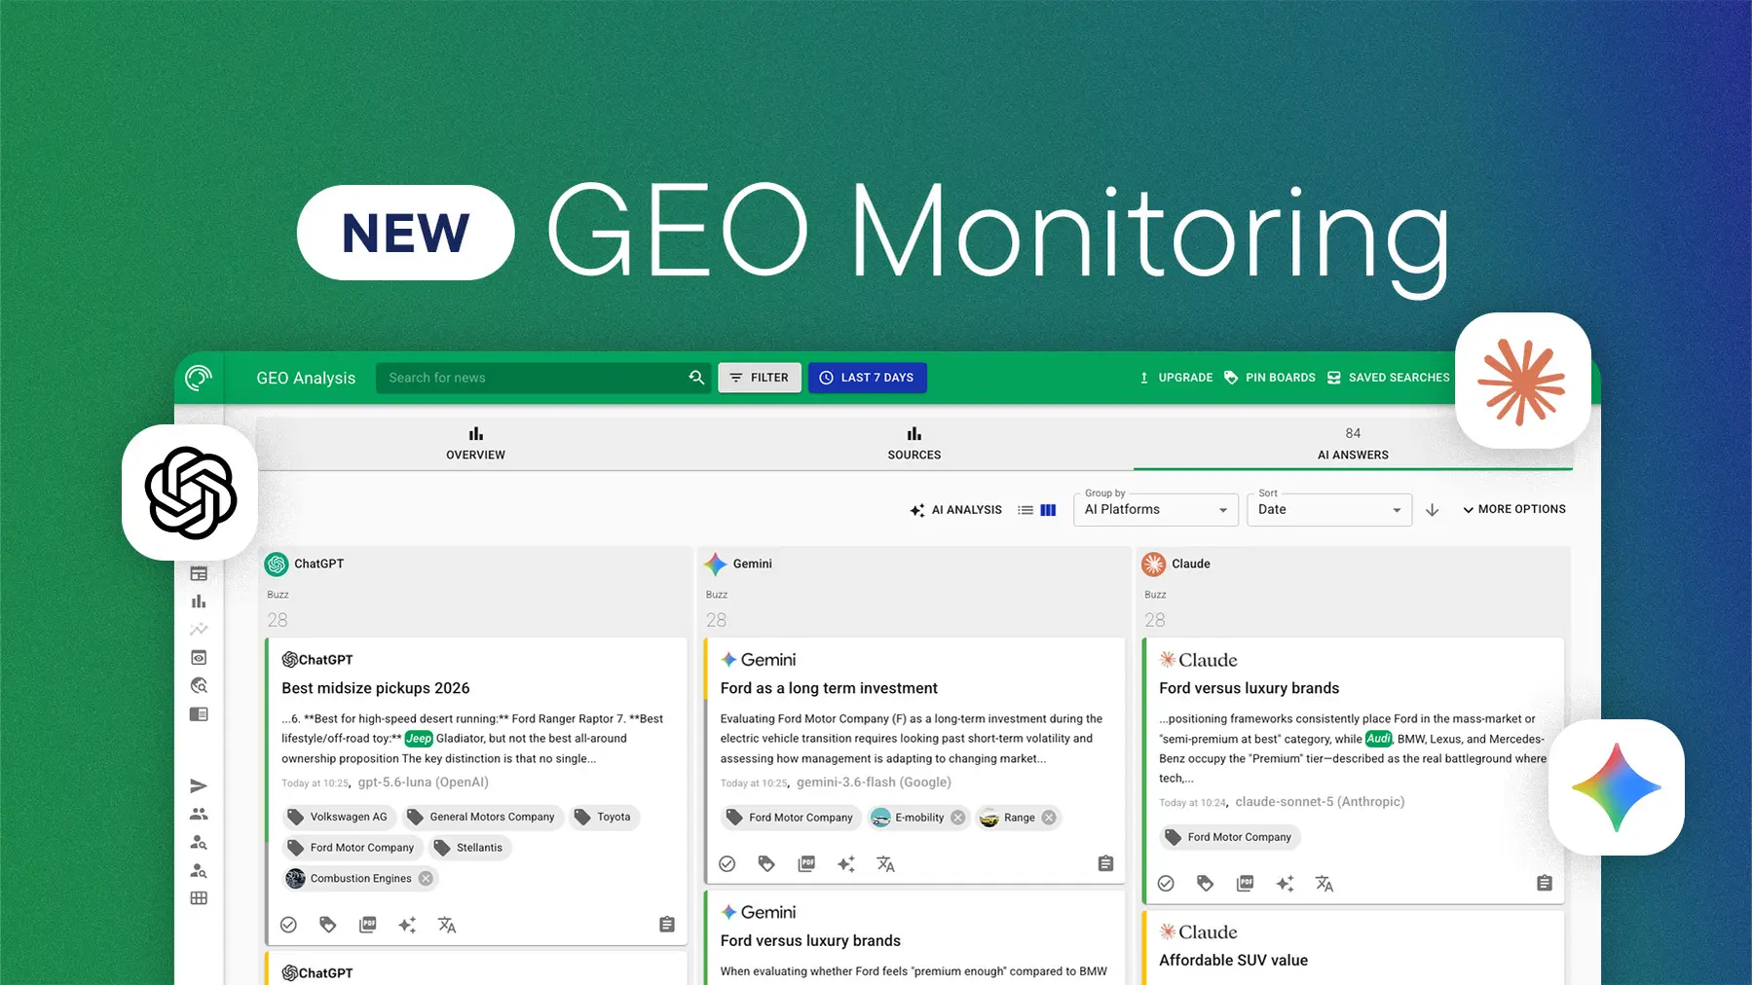Run AI sparkle on Best midsize pickups card
Viewport: 1752px width, 985px height.
coord(407,925)
